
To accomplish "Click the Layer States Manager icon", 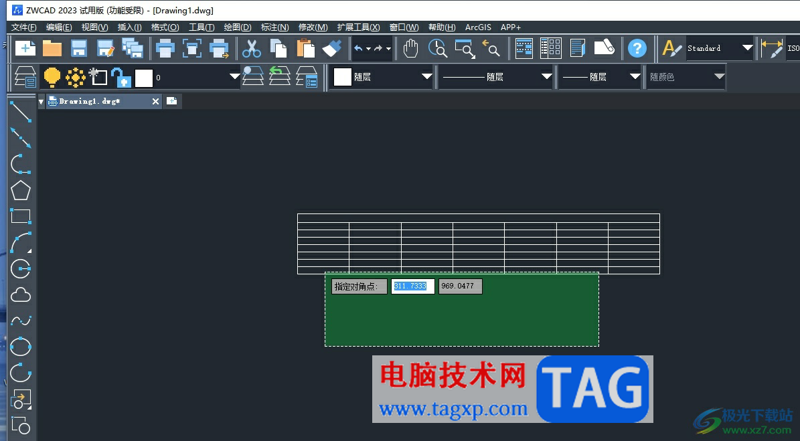I will [x=307, y=77].
